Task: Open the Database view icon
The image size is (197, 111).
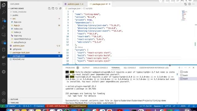Action: click(x=4, y=49)
